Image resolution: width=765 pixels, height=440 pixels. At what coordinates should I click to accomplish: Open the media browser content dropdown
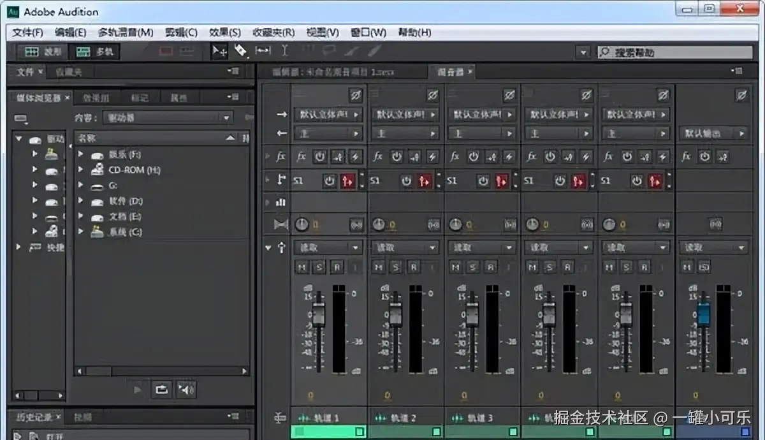click(168, 117)
